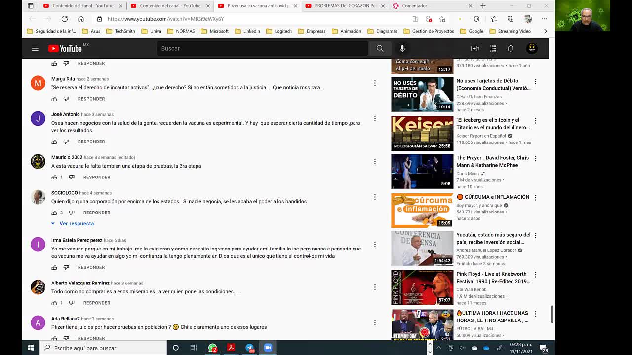Open the notifications bell

point(511,48)
